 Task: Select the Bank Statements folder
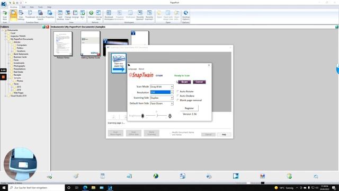point(21,54)
